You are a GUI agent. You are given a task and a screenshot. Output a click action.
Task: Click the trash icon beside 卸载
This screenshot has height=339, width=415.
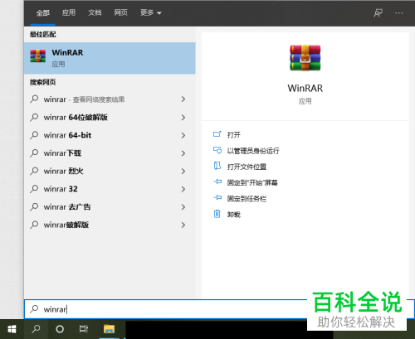(217, 214)
